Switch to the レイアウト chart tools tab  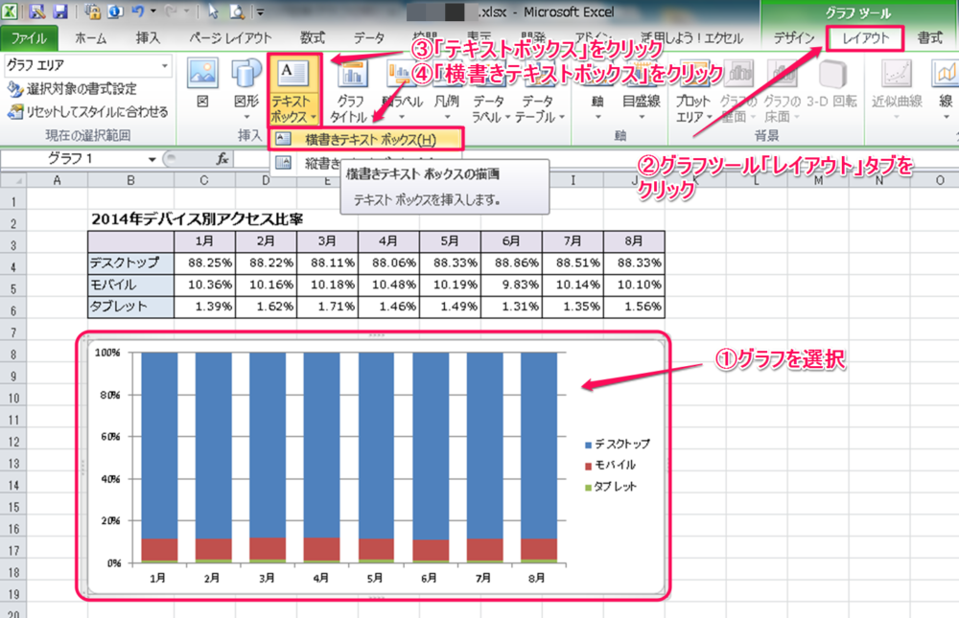[x=865, y=38]
